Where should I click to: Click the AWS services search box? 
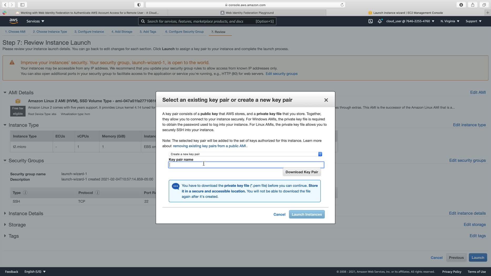click(207, 21)
